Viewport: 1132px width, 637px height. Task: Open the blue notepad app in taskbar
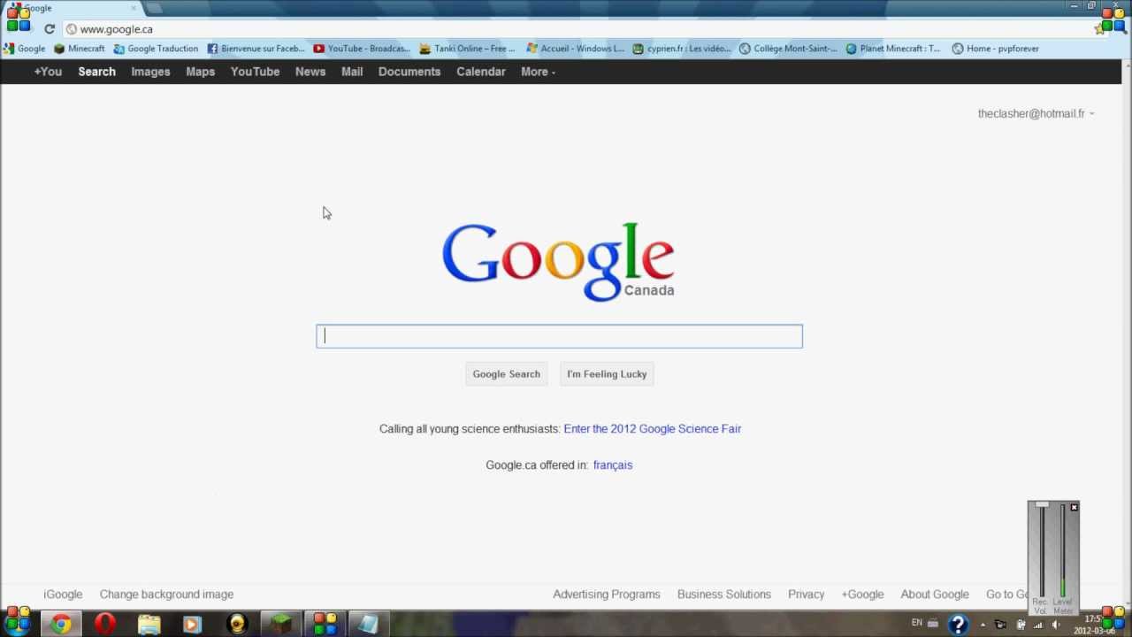pos(369,625)
